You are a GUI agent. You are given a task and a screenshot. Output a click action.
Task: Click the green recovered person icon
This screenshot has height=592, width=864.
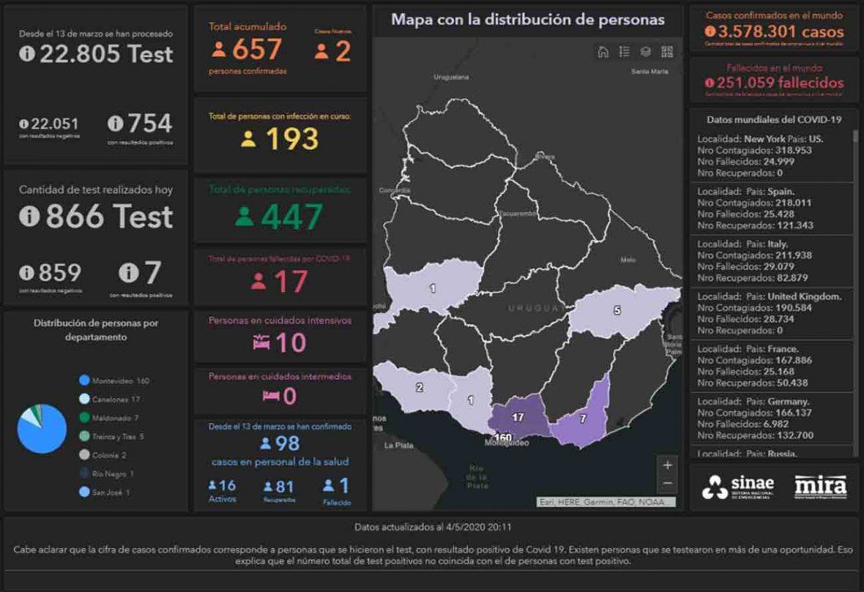pyautogui.click(x=244, y=217)
